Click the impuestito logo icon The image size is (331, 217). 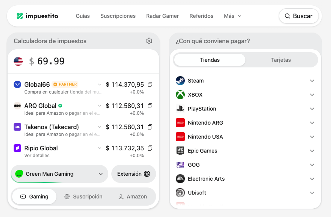pos(20,16)
